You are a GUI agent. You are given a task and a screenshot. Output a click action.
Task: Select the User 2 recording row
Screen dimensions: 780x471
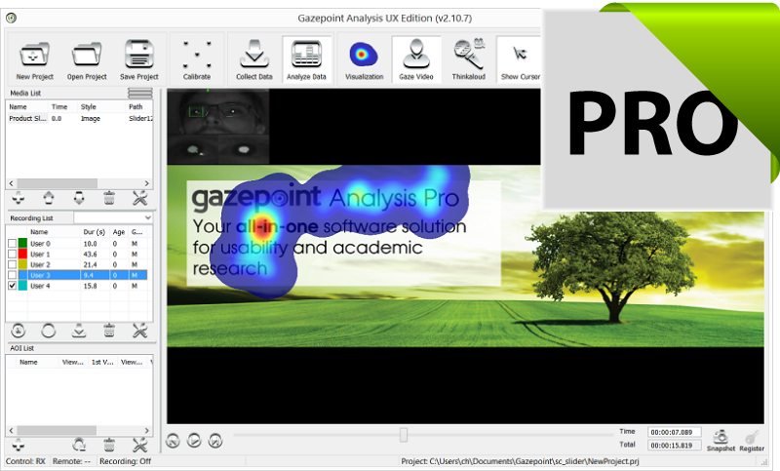pos(77,264)
